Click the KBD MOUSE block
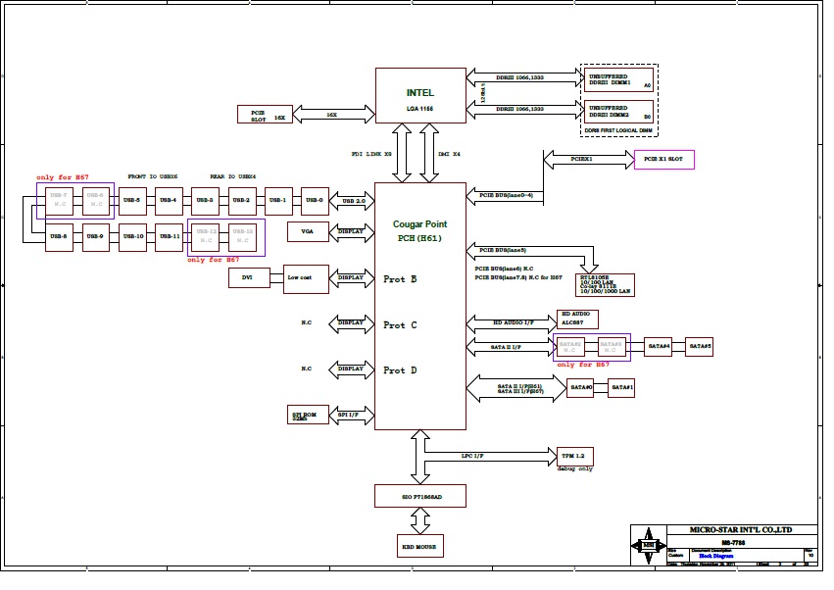The width and height of the screenshot is (834, 590). (420, 545)
